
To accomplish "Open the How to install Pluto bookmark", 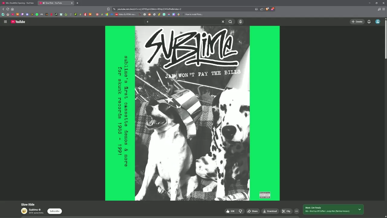I will (192, 14).
